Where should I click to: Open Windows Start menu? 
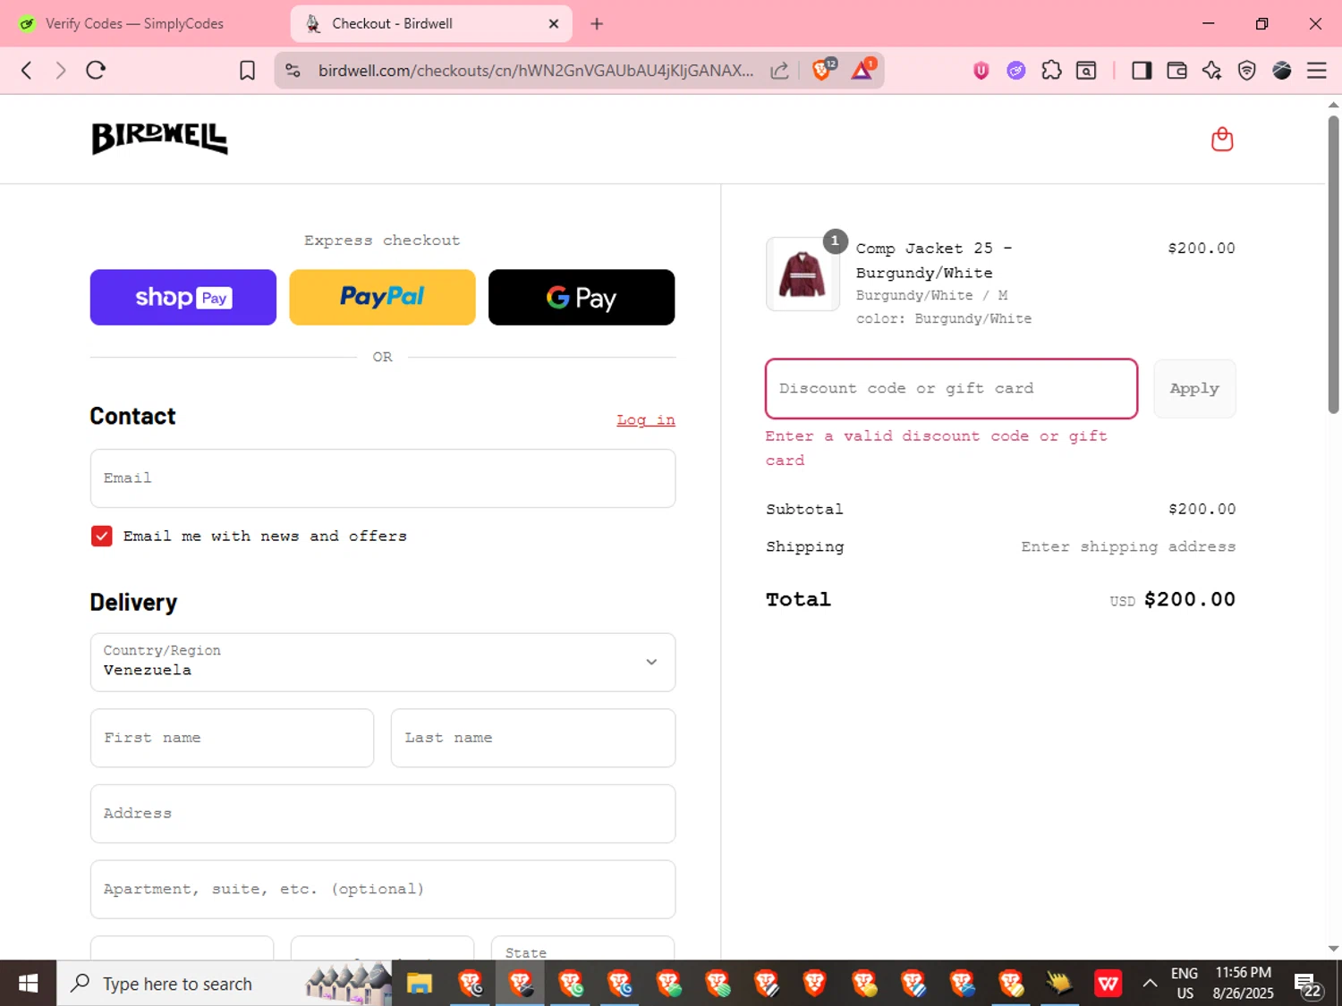tap(28, 984)
